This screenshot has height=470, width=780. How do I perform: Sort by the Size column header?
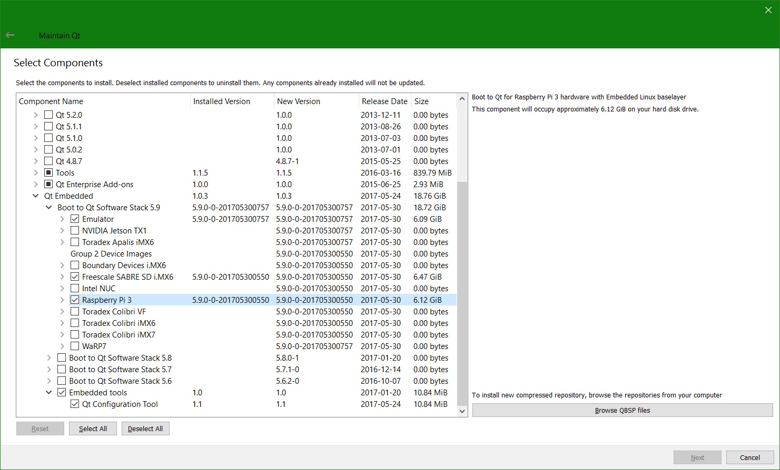coord(433,101)
